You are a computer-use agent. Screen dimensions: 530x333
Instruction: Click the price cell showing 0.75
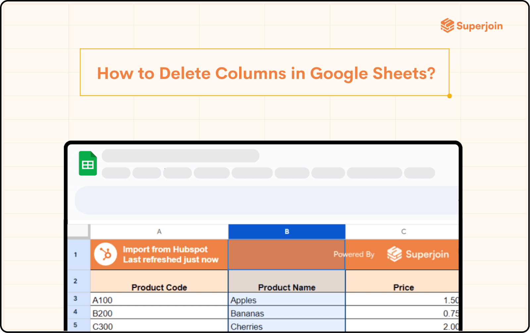pyautogui.click(x=402, y=312)
